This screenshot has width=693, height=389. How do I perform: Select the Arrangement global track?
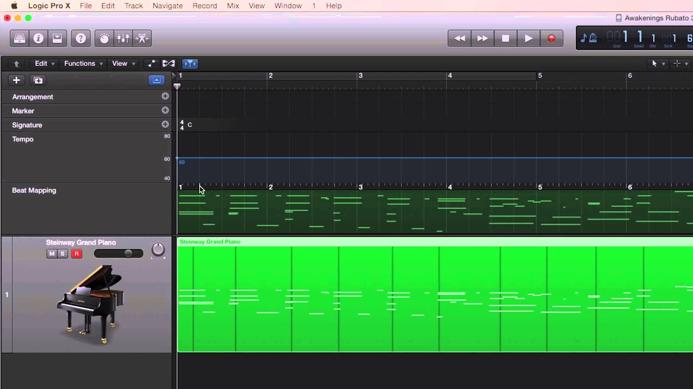tap(32, 97)
